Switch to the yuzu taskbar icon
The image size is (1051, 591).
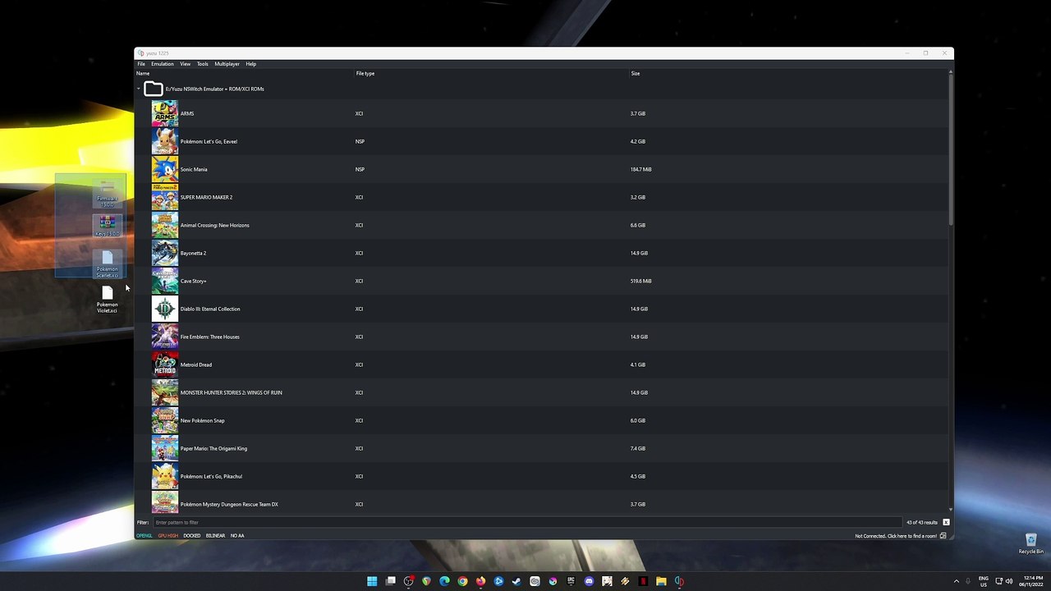click(679, 581)
